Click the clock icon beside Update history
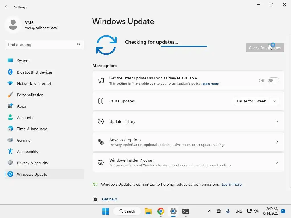Viewport: 291px width, 218px height. 101,121
